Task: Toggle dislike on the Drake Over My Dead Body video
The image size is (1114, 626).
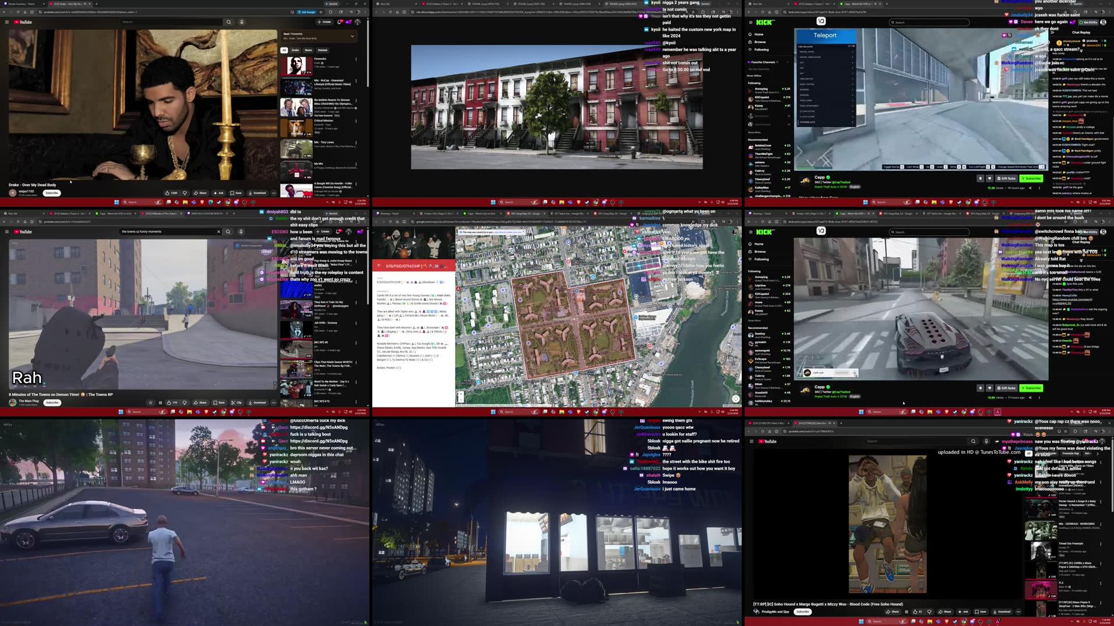Action: click(x=185, y=193)
